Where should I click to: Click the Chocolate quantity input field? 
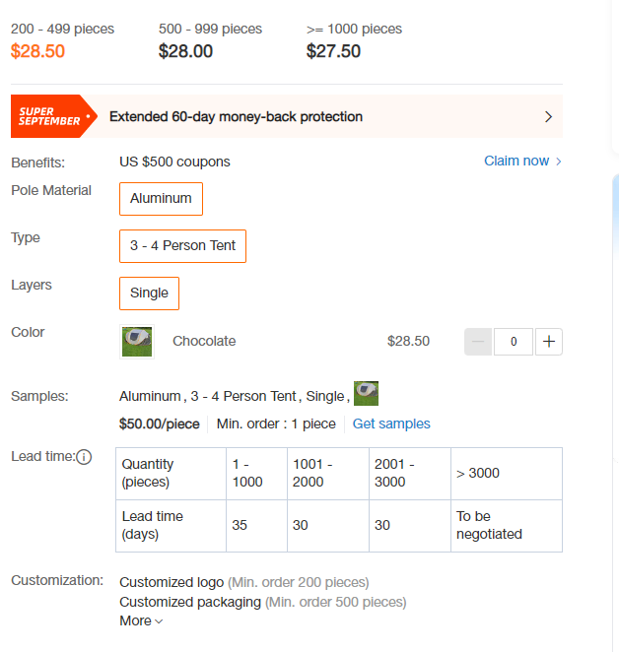(514, 342)
